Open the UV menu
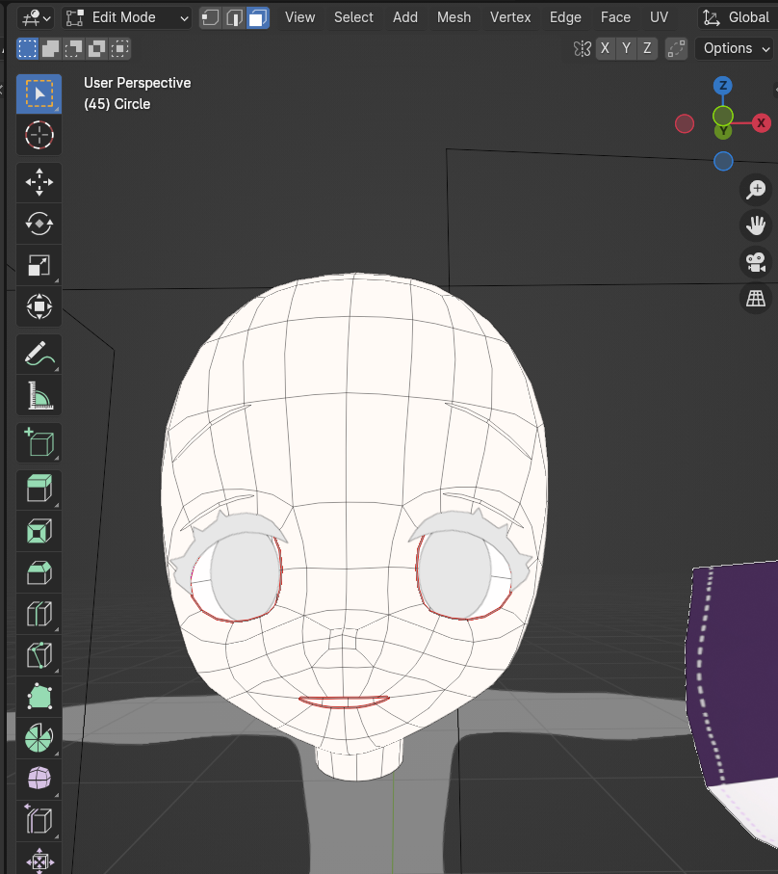Viewport: 778px width, 874px height. [659, 18]
